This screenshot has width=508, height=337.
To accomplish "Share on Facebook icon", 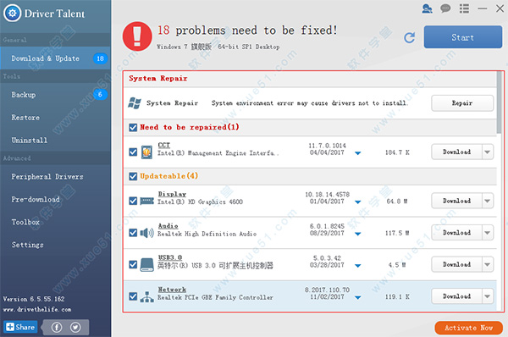I will click(x=57, y=328).
